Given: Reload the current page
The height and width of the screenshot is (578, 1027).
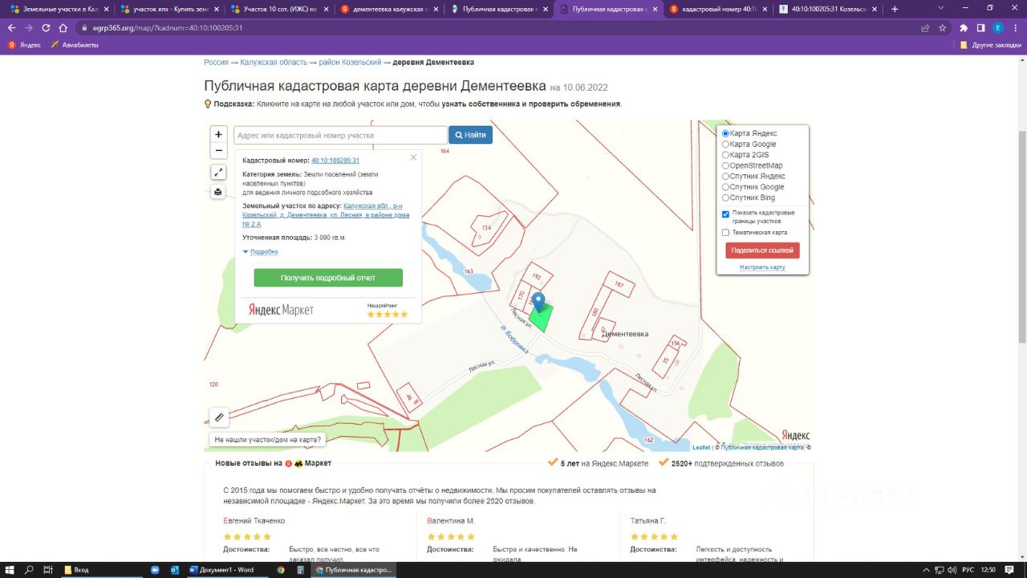Looking at the screenshot, I should [x=46, y=27].
